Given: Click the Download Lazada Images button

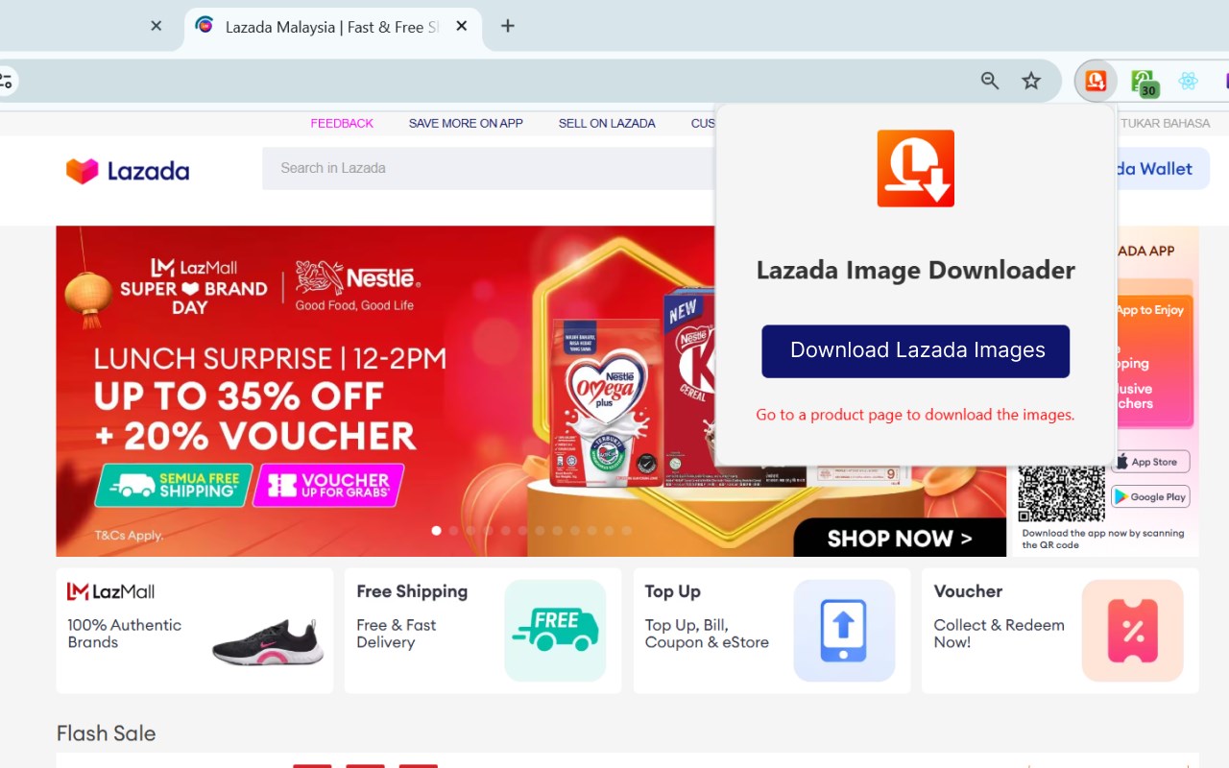Looking at the screenshot, I should [916, 351].
